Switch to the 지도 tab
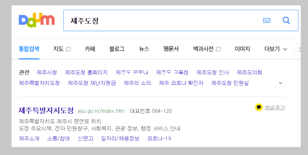 [58, 49]
